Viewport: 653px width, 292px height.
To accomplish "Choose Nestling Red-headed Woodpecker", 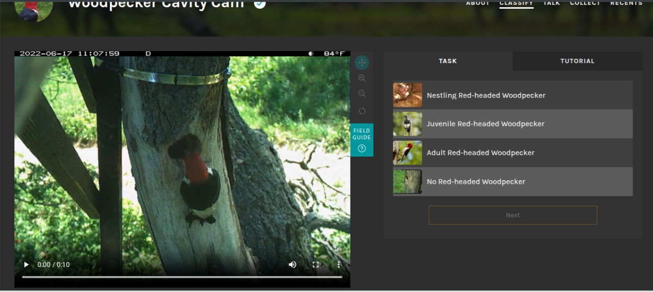I will [x=513, y=95].
